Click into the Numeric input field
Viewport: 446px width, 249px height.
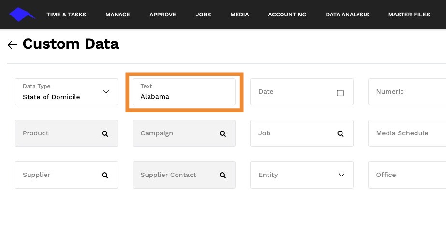click(x=407, y=92)
